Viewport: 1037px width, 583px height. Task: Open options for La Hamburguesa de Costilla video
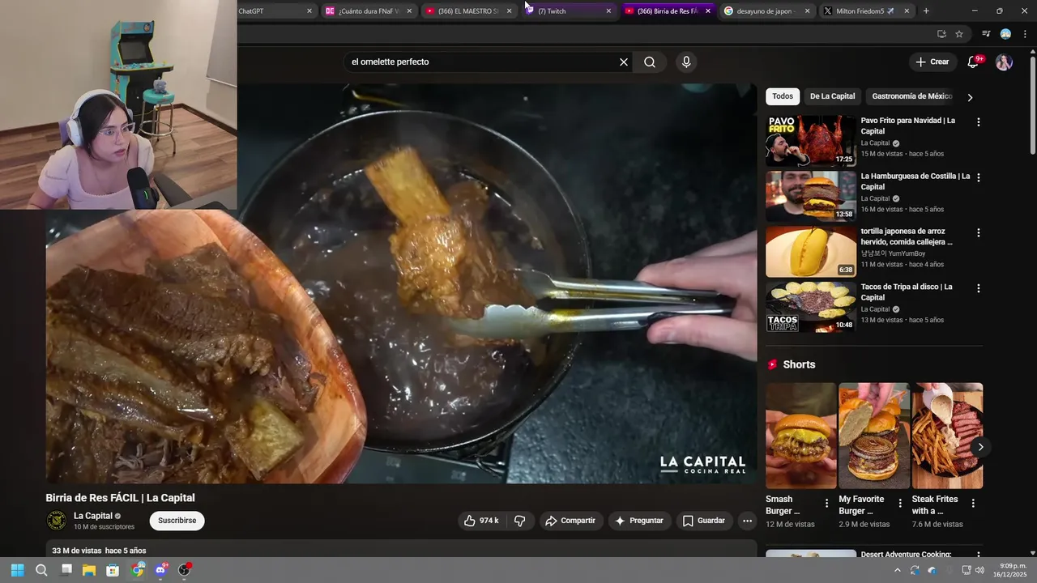978,177
